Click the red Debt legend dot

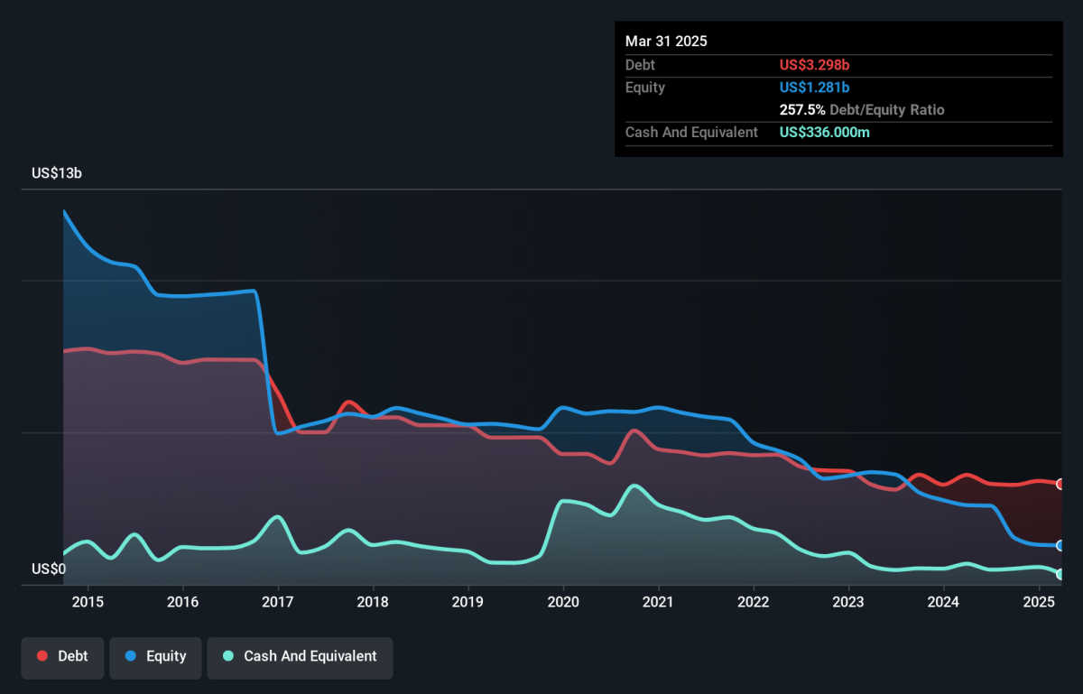tap(42, 657)
